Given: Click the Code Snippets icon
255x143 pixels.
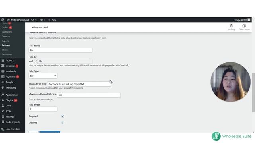Looking at the screenshot, I should [x=3, y=122].
